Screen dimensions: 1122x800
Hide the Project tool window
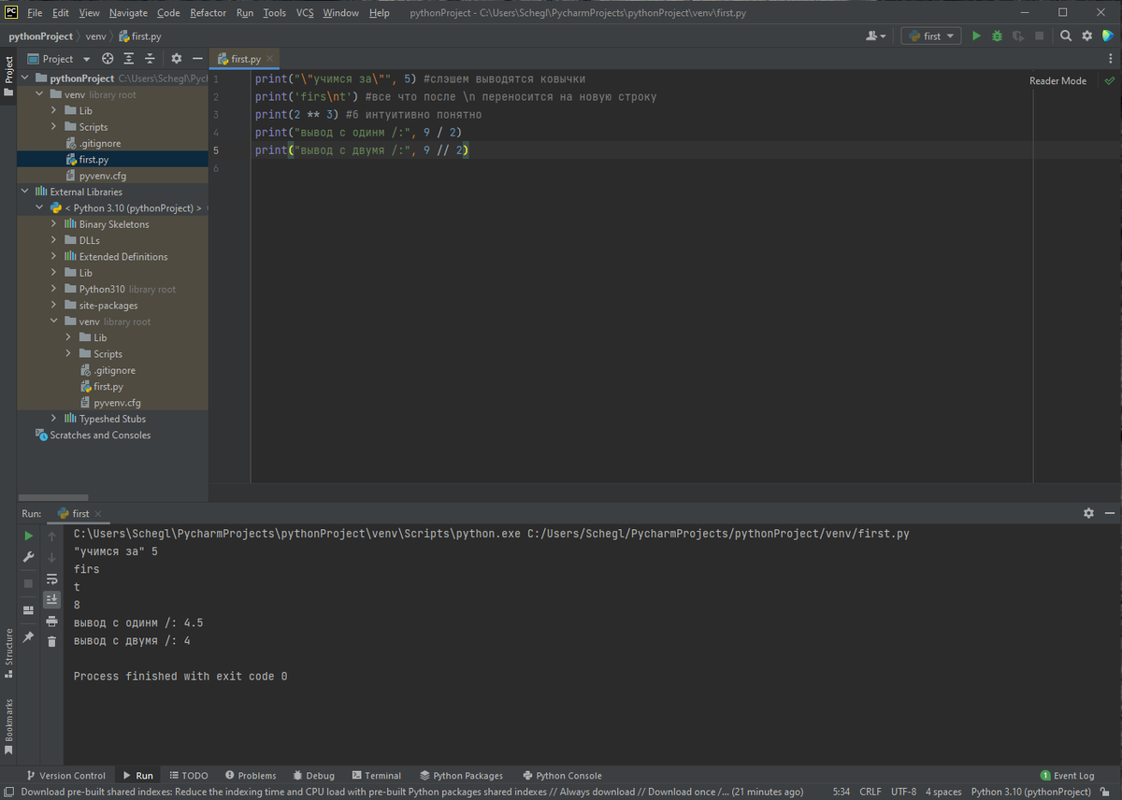[196, 58]
